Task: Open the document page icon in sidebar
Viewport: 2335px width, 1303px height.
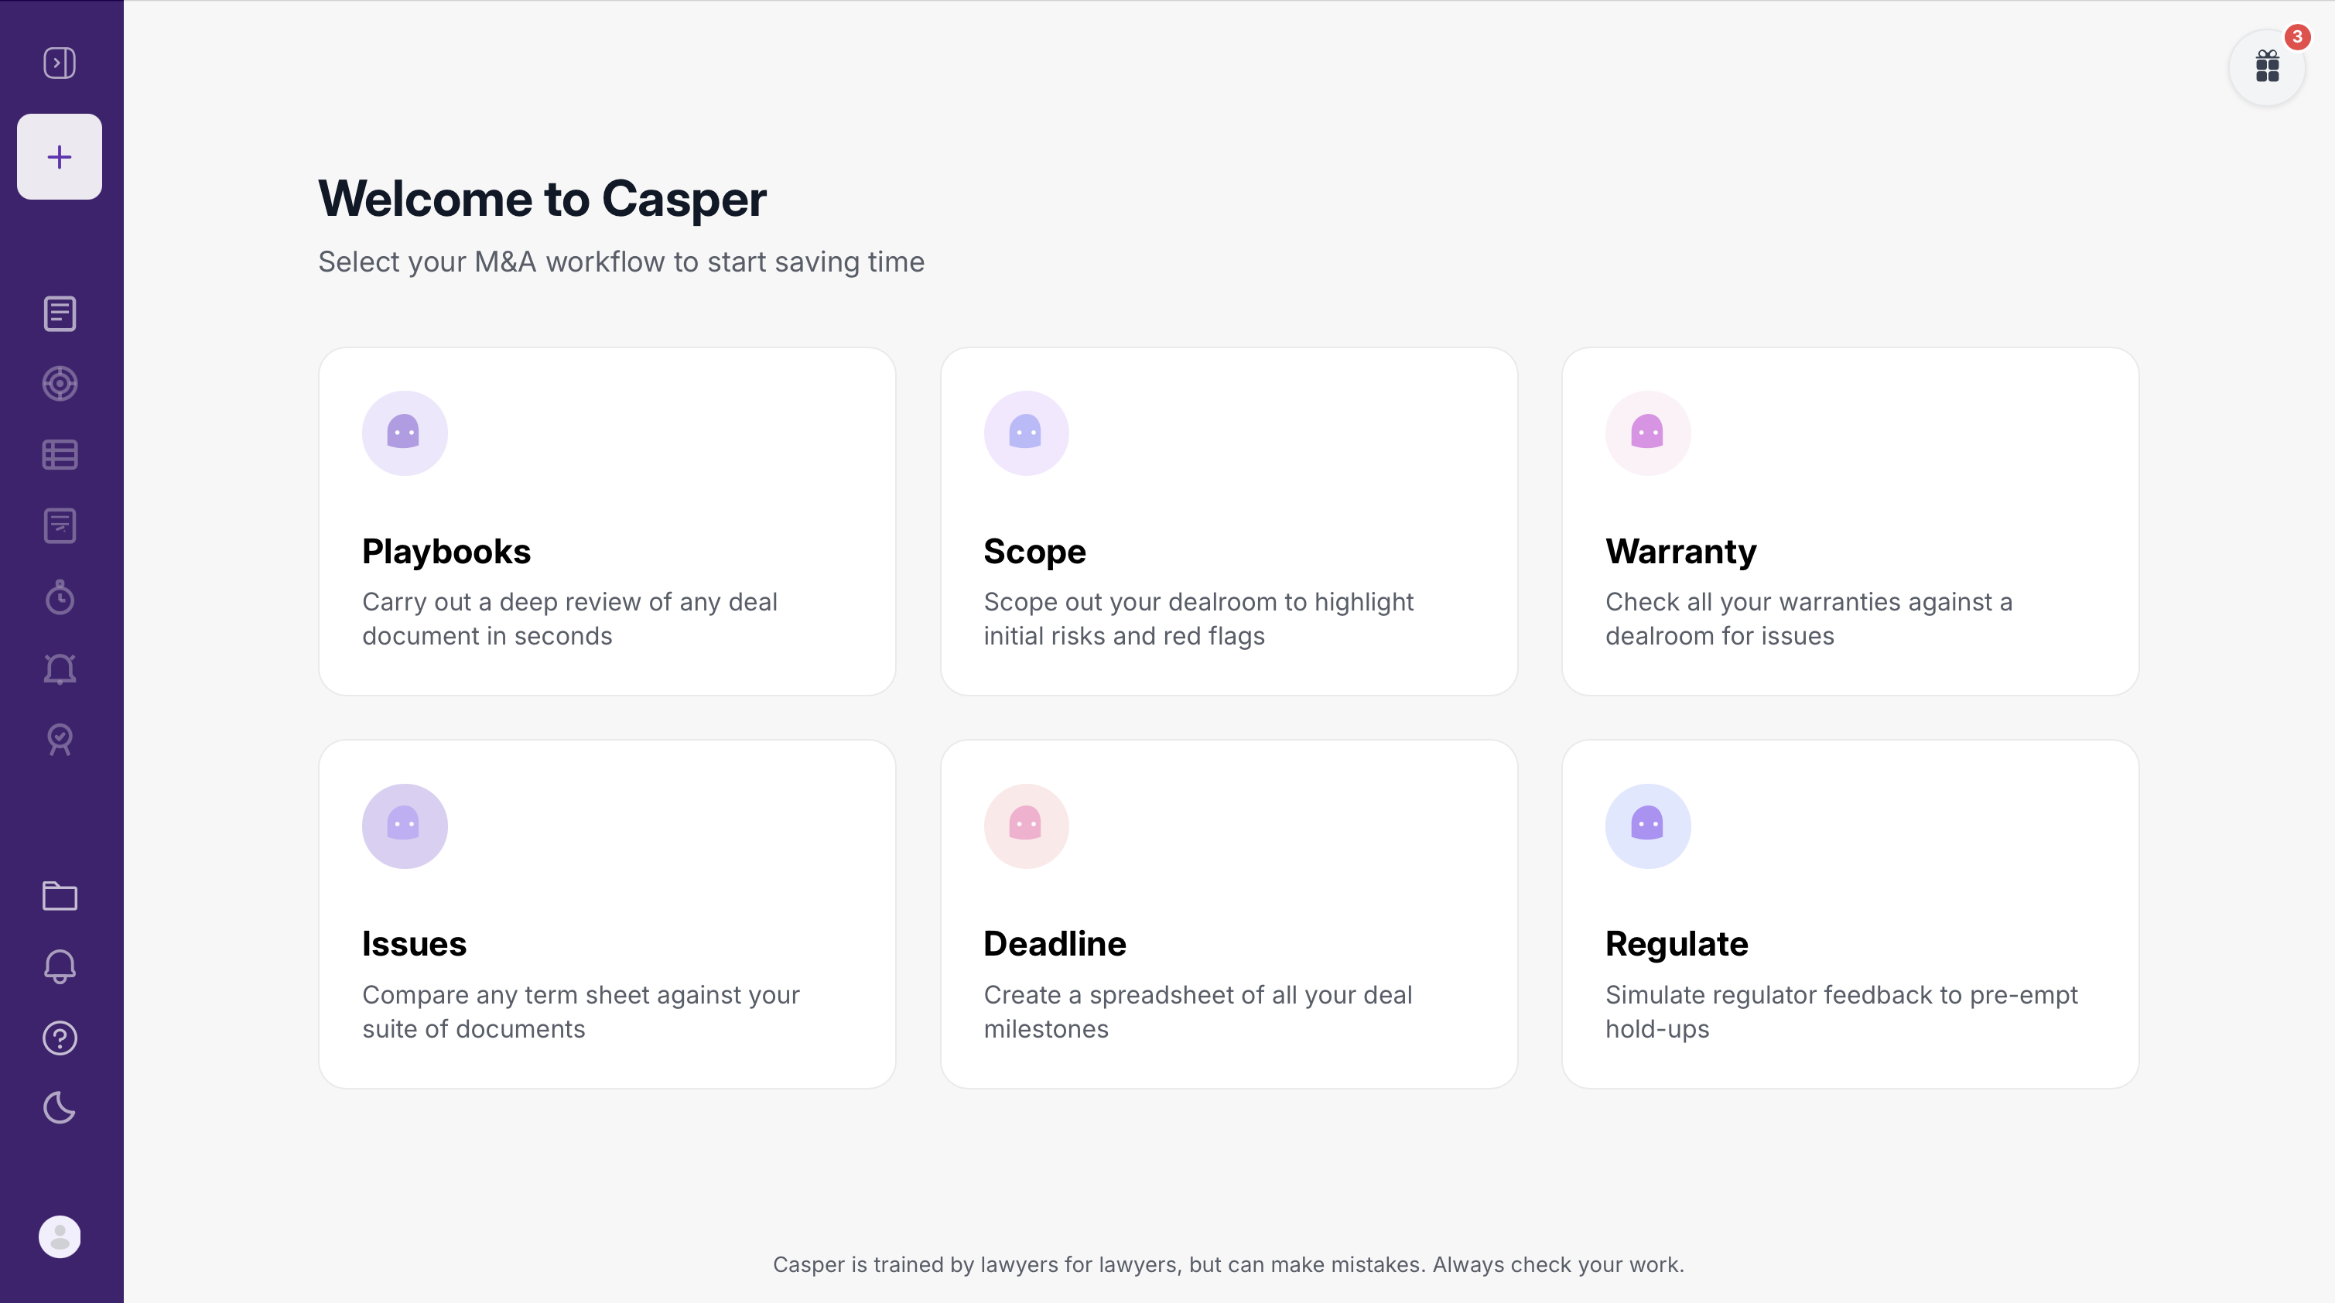Action: pos(60,313)
